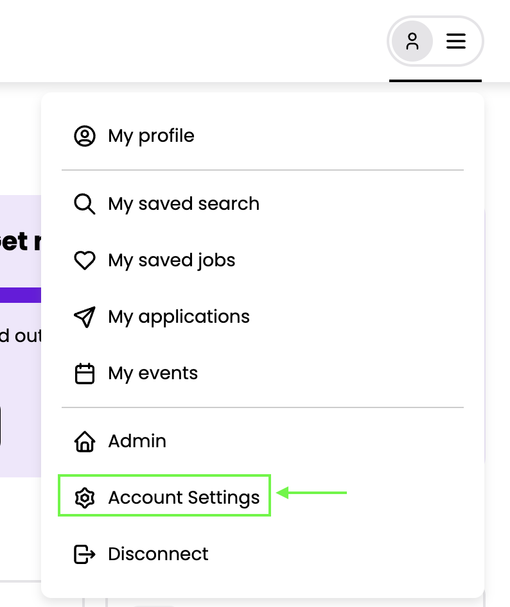
Task: Click the calendar icon for My events
Action: pyautogui.click(x=85, y=373)
